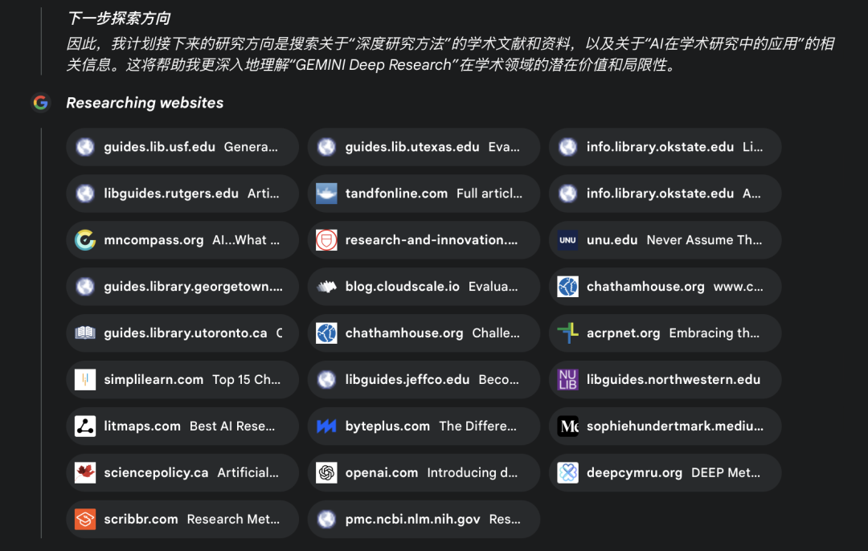Click the Northwestern library NU icon

(567, 379)
